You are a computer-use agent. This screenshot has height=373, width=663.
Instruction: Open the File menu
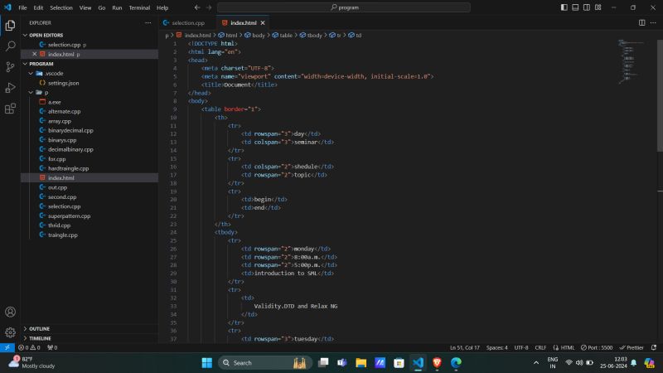(22, 7)
